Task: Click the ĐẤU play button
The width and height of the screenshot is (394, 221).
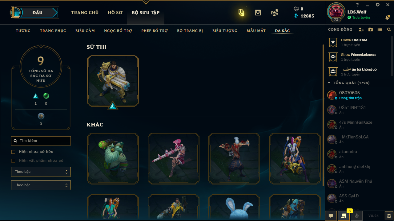Action: 37,13
